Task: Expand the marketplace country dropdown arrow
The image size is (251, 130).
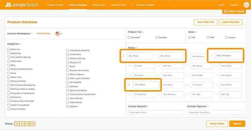Action: [x=61, y=34]
